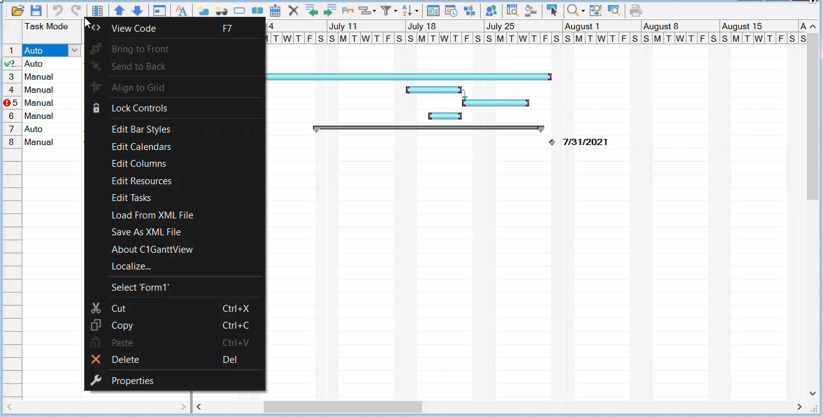Click the horizontal scrollbar thumb under chart

coord(342,407)
